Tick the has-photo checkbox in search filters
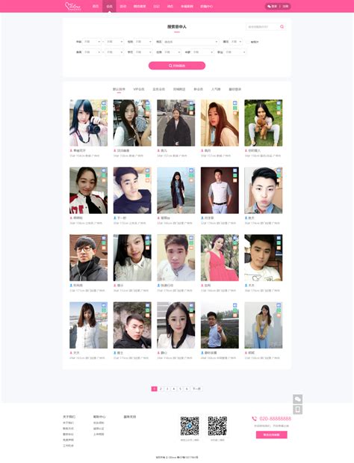Viewport: 354px width, 463px height. [x=248, y=42]
